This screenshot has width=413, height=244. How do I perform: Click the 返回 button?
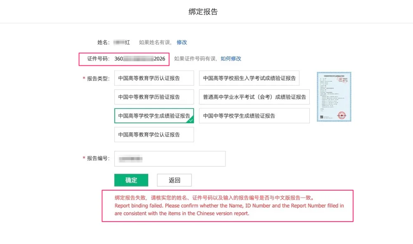(x=174, y=180)
